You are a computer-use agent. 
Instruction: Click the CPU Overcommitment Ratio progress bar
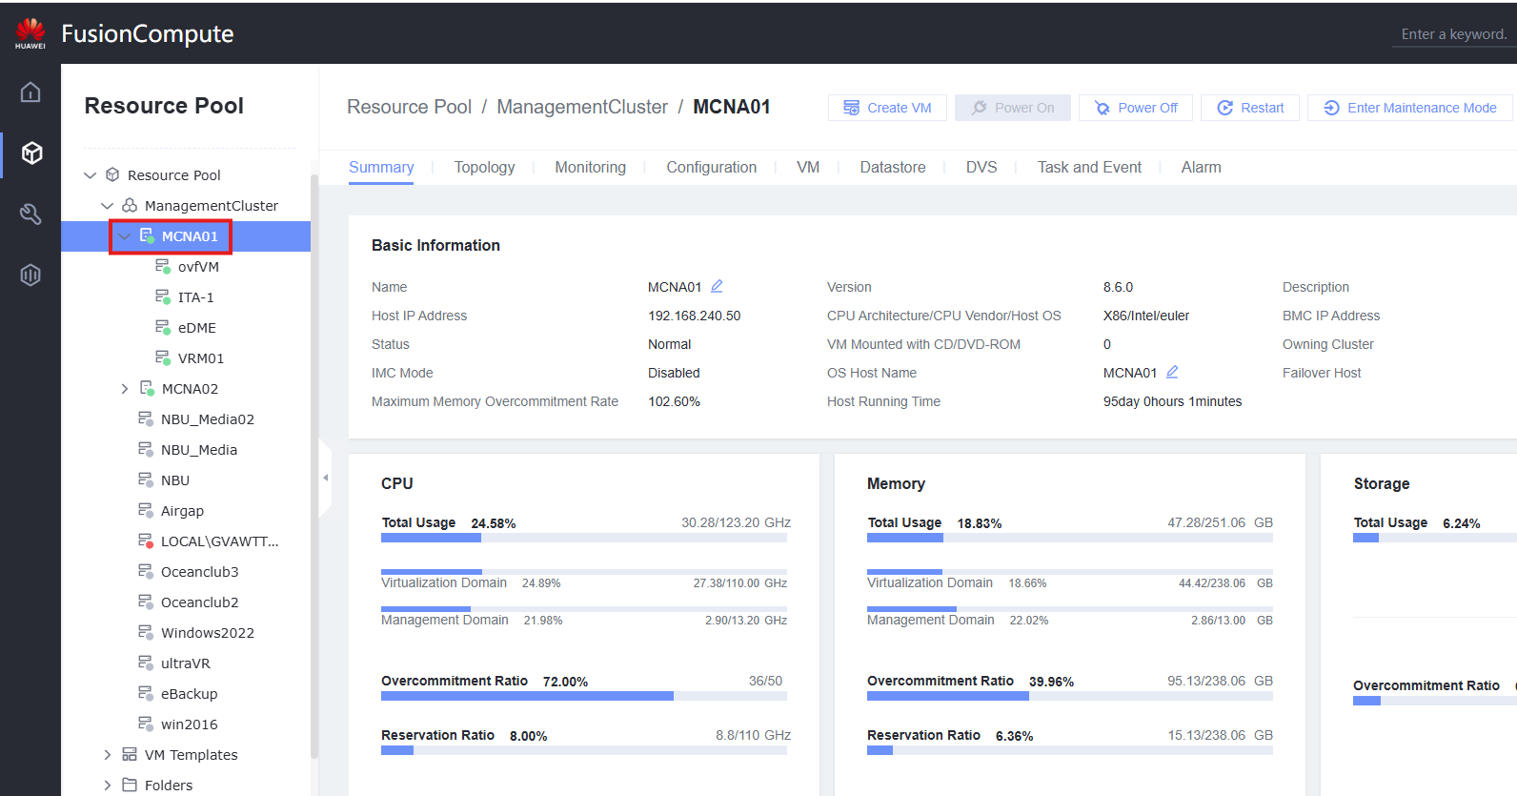583,696
